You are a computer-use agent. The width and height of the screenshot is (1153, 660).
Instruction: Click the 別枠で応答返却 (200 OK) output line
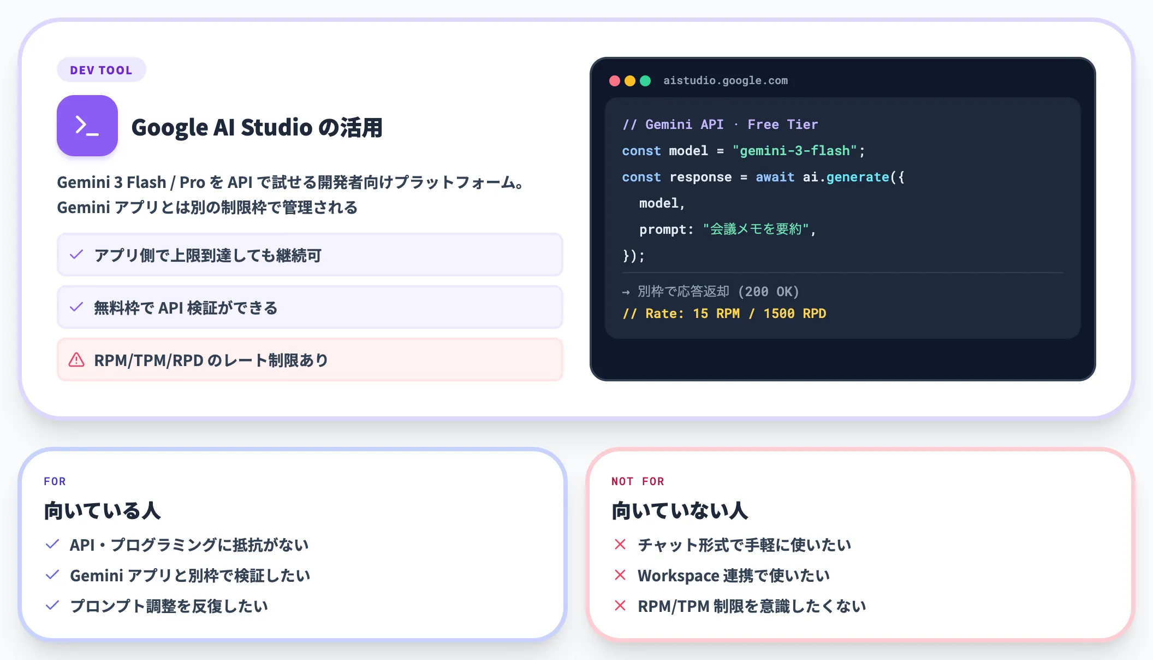(710, 292)
